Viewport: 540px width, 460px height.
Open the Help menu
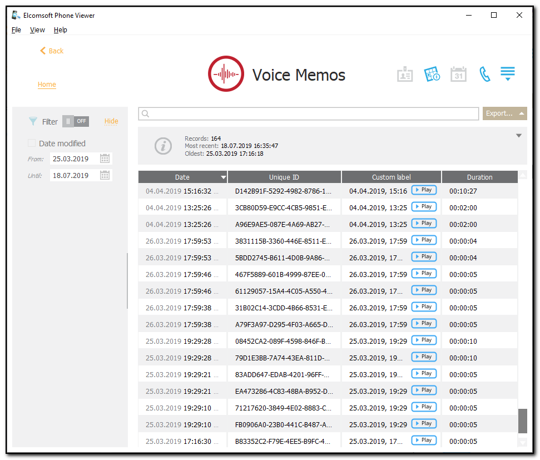point(60,29)
